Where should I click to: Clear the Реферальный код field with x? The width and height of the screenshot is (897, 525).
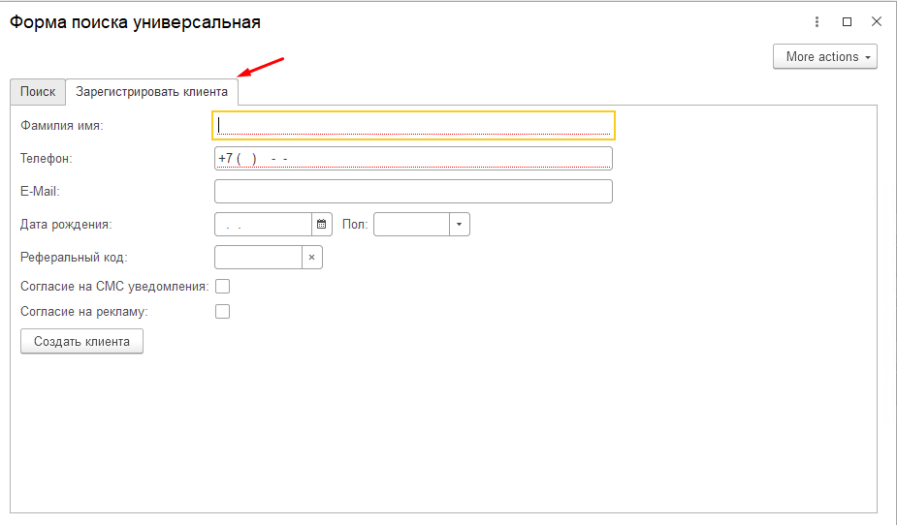pos(312,258)
